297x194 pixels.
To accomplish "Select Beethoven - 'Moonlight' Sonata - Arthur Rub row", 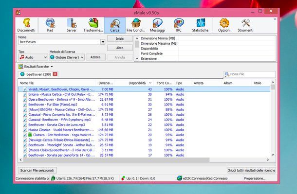I will [144, 145].
